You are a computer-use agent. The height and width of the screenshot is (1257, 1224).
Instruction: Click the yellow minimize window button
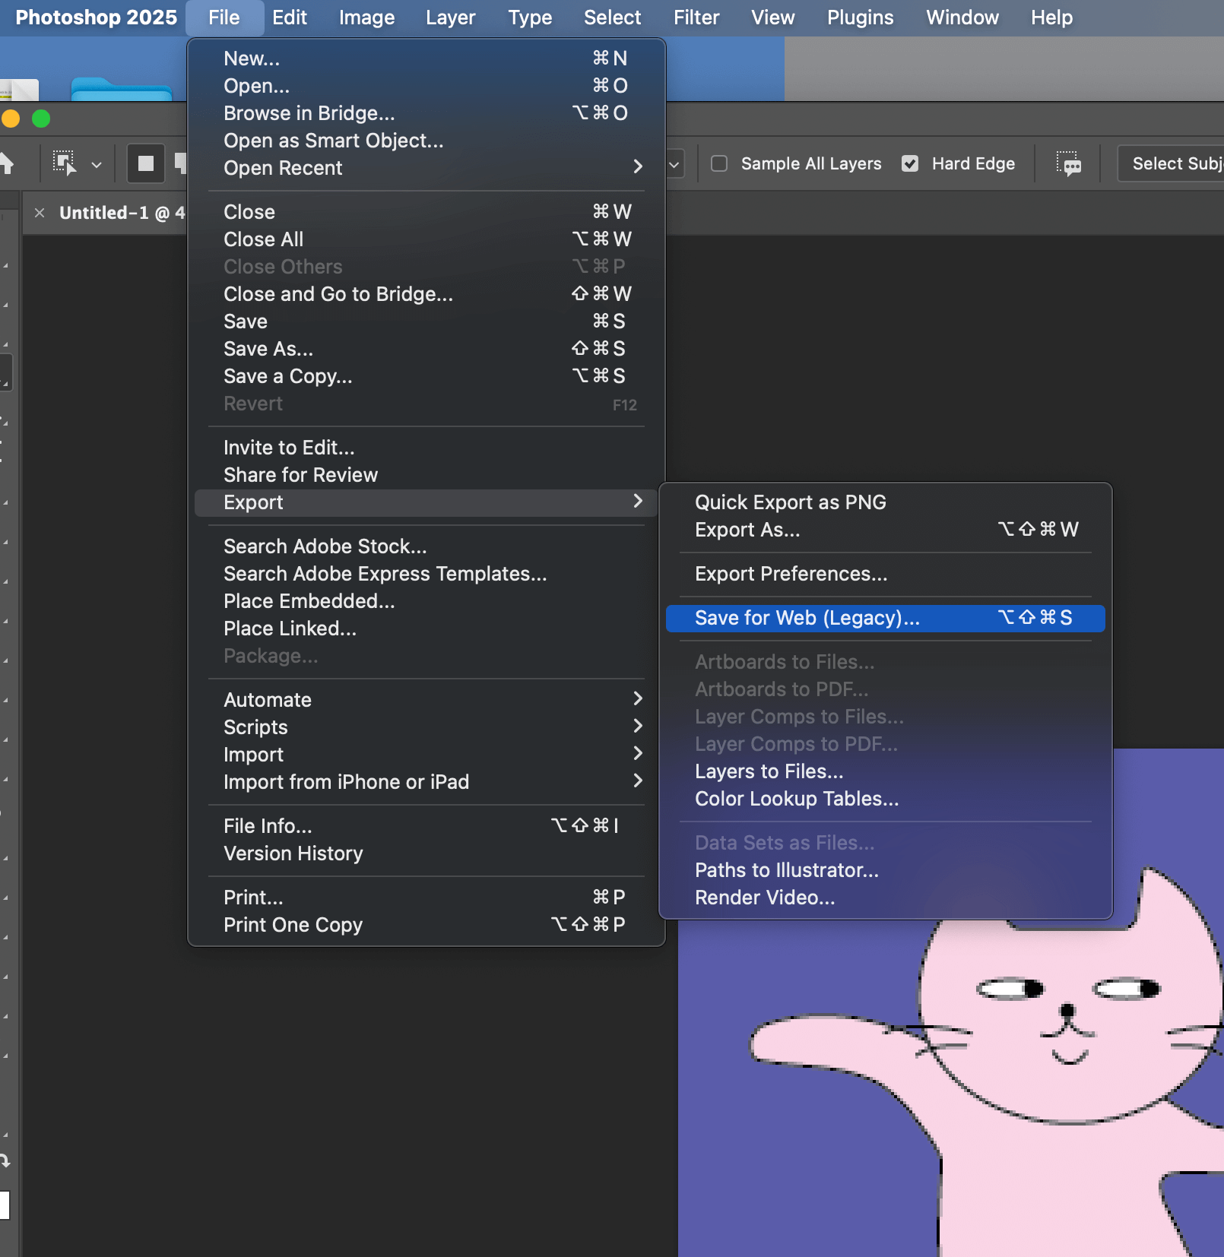click(x=11, y=119)
